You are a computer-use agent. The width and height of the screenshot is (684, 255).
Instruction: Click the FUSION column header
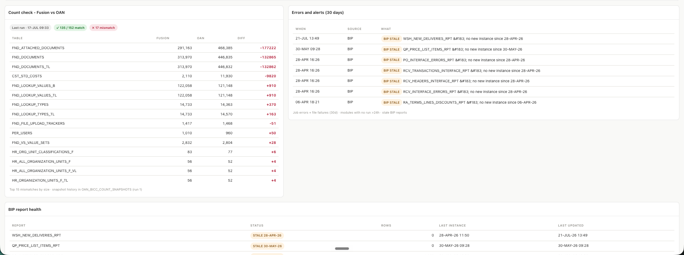[x=163, y=38]
